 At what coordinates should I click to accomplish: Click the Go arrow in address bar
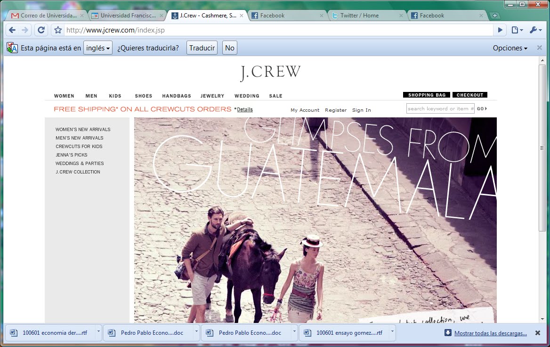pyautogui.click(x=500, y=30)
